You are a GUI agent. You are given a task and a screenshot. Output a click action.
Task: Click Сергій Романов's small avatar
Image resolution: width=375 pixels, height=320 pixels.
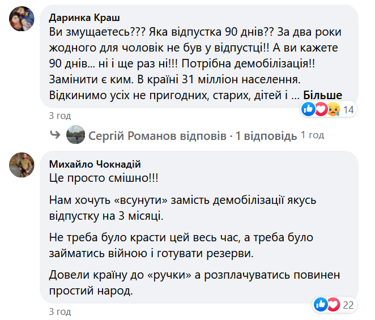(75, 136)
